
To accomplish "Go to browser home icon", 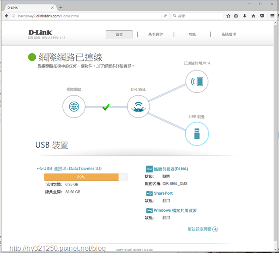I will tap(253, 16).
